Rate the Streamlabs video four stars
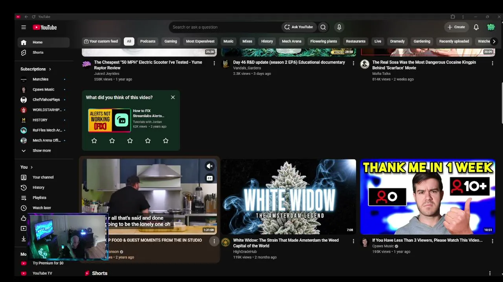Image resolution: width=503 pixels, height=282 pixels. click(x=148, y=141)
